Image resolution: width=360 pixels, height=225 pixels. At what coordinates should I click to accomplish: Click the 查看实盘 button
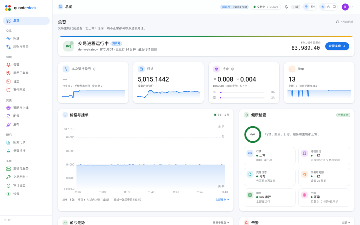(x=337, y=46)
